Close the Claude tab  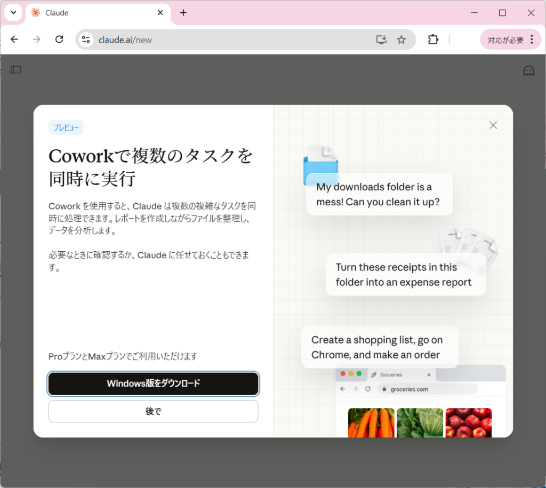[160, 13]
